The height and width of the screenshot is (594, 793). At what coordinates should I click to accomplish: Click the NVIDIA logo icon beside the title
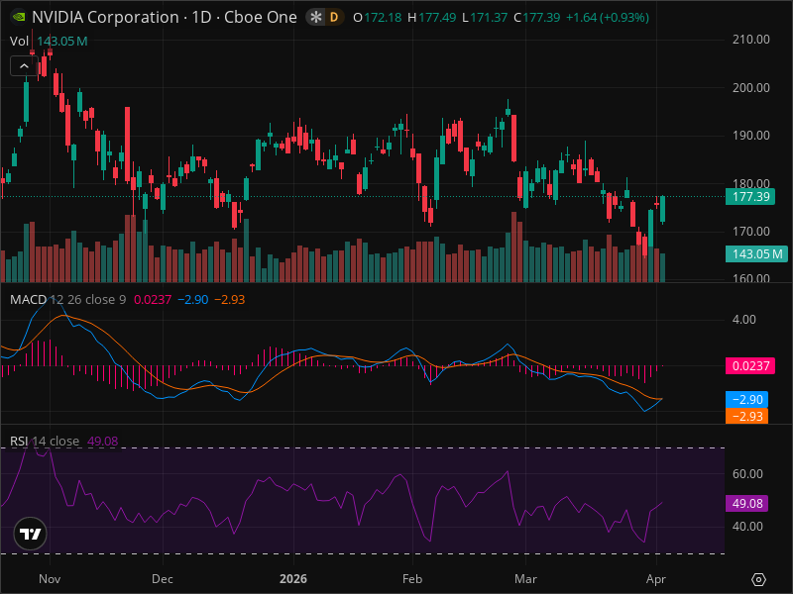(x=19, y=17)
